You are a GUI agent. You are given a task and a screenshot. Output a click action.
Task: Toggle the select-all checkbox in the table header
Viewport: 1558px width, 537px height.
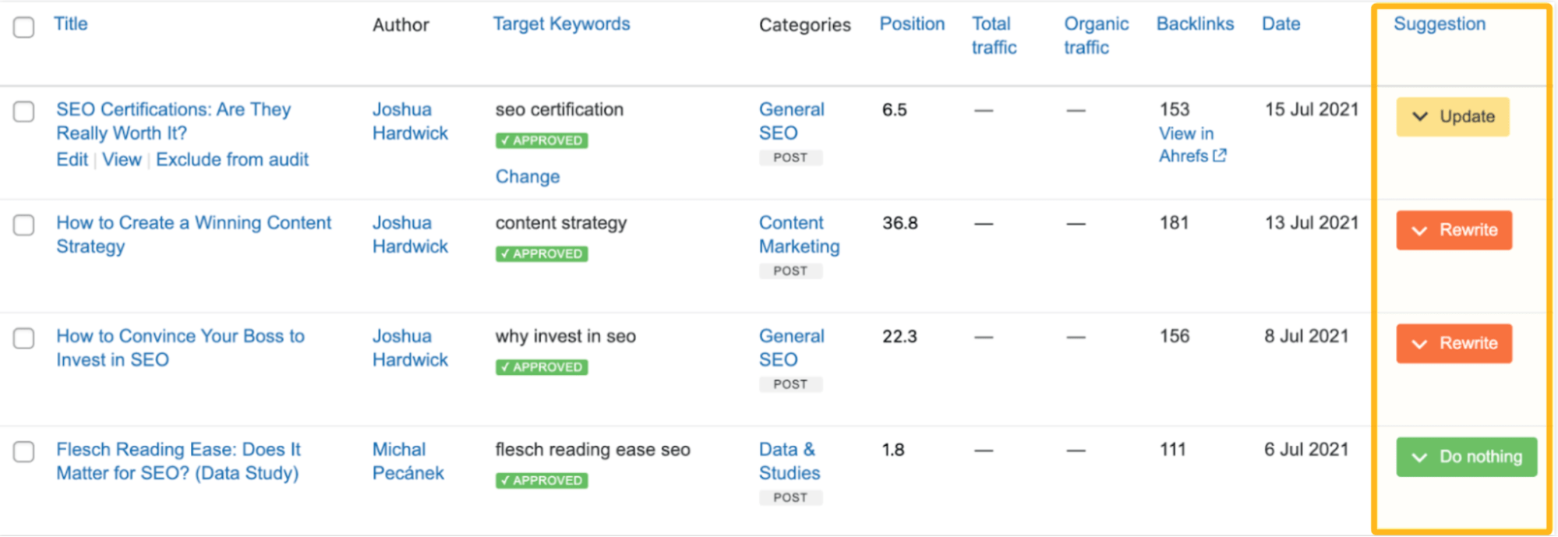click(x=24, y=27)
